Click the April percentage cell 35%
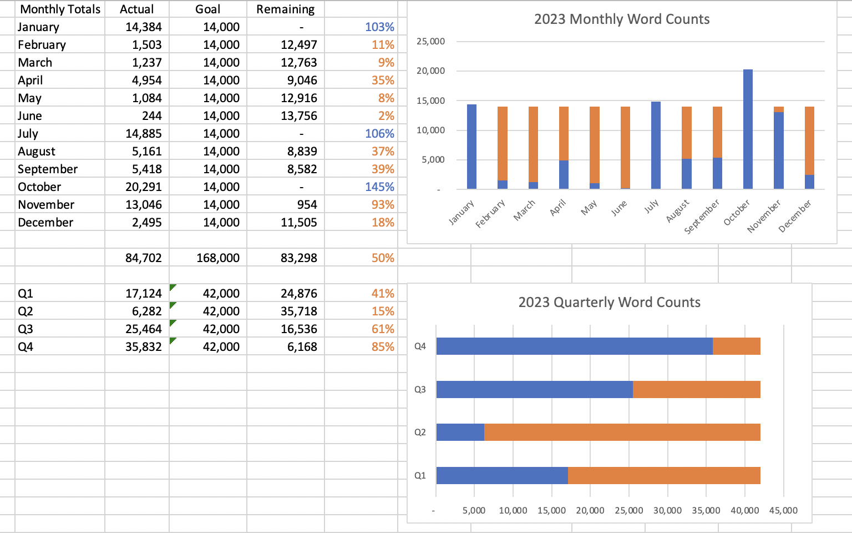The width and height of the screenshot is (852, 533). tap(361, 80)
